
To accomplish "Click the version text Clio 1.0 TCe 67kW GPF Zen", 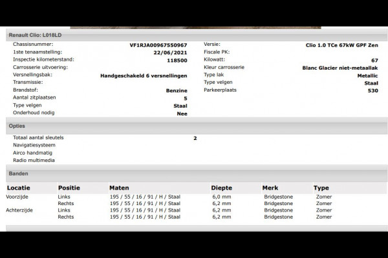I will coord(341,45).
